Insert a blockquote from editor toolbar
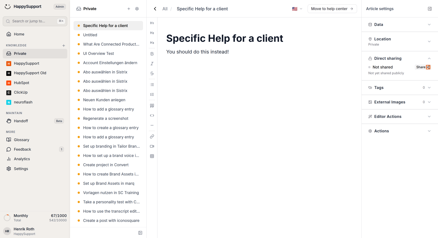The image size is (438, 238). (152, 106)
